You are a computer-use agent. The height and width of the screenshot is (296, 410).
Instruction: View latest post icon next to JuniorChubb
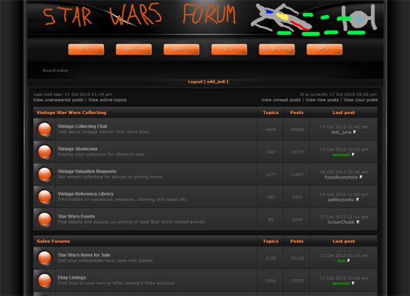[x=358, y=222]
